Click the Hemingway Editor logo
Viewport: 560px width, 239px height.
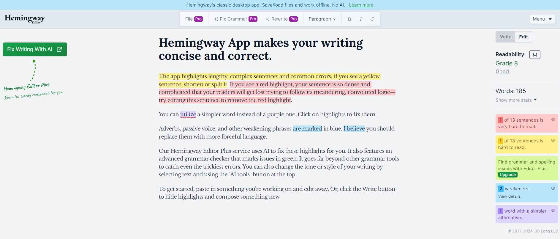click(25, 19)
